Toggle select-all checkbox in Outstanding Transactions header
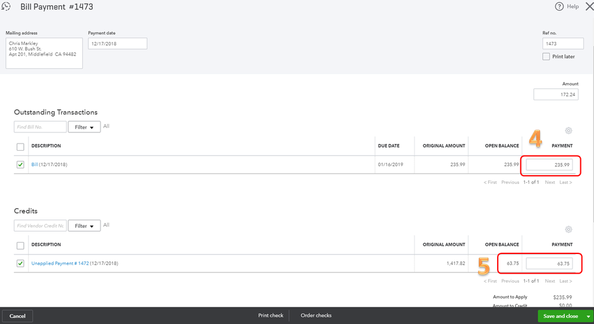594x324 pixels. pyautogui.click(x=20, y=147)
